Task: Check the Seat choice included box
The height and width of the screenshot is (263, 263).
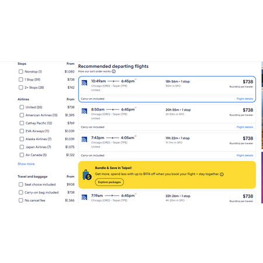Action: pyautogui.click(x=21, y=185)
